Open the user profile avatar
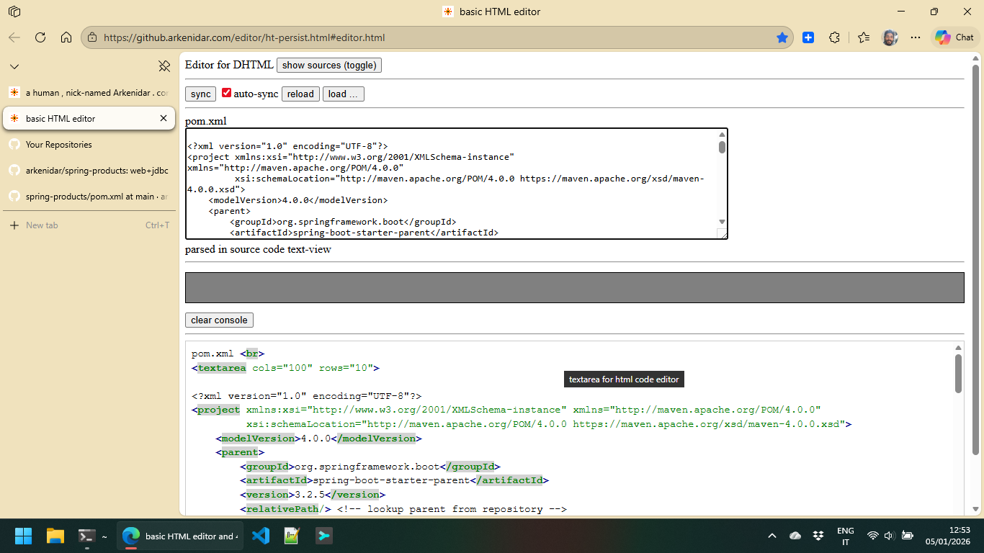This screenshot has width=984, height=553. (890, 37)
